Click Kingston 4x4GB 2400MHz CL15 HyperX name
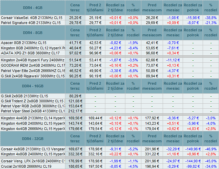219x169 pixels. coord(33,123)
